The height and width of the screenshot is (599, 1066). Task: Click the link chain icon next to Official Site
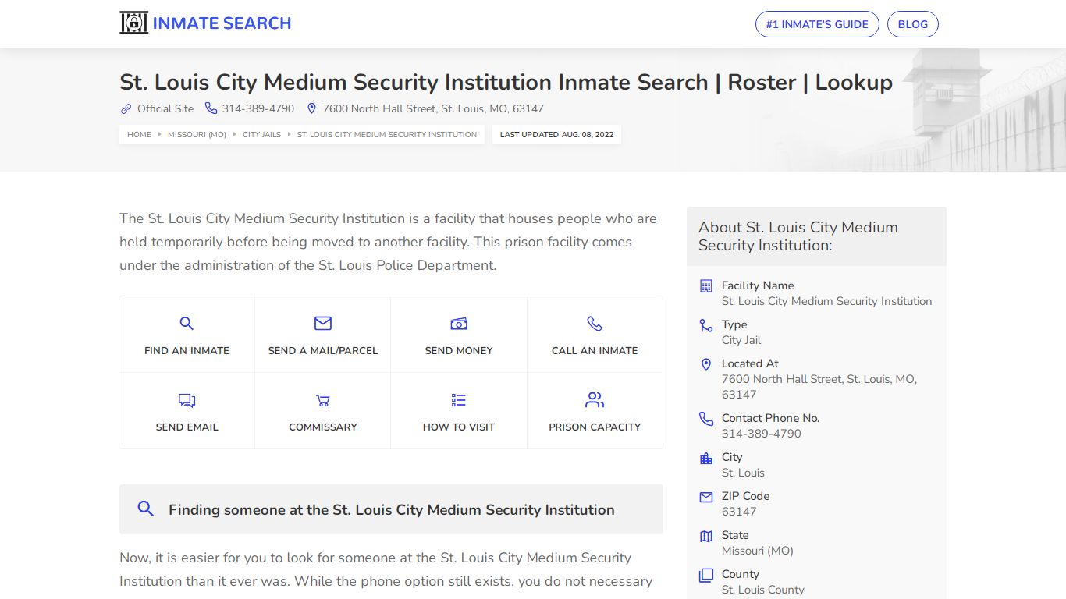tap(126, 108)
